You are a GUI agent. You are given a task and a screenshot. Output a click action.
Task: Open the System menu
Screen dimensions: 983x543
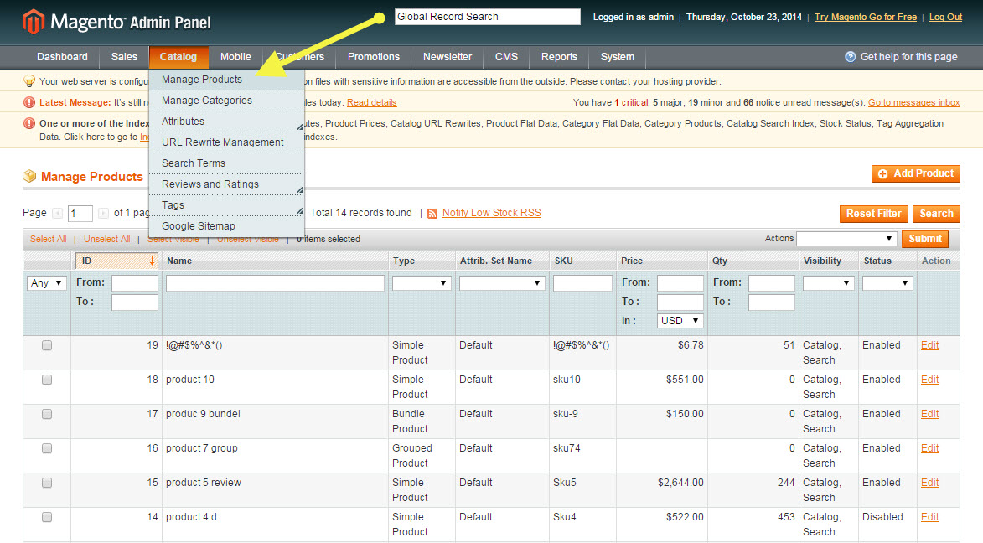(x=618, y=57)
